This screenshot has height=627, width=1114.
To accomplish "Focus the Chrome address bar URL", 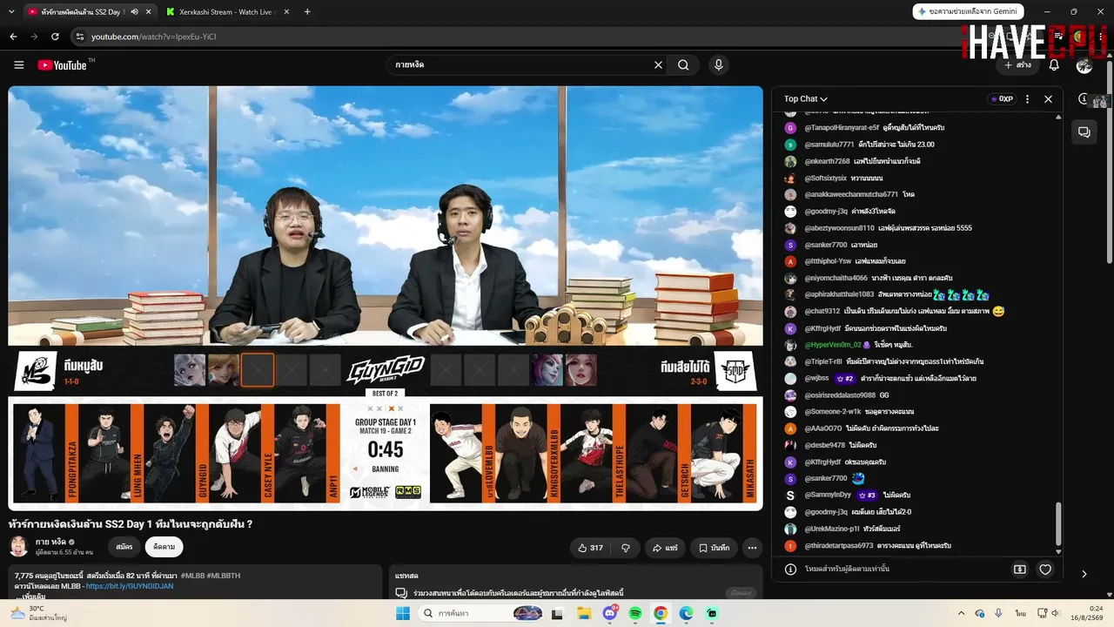I will pos(153,37).
